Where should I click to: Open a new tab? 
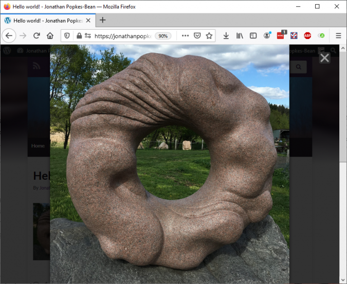(x=102, y=20)
